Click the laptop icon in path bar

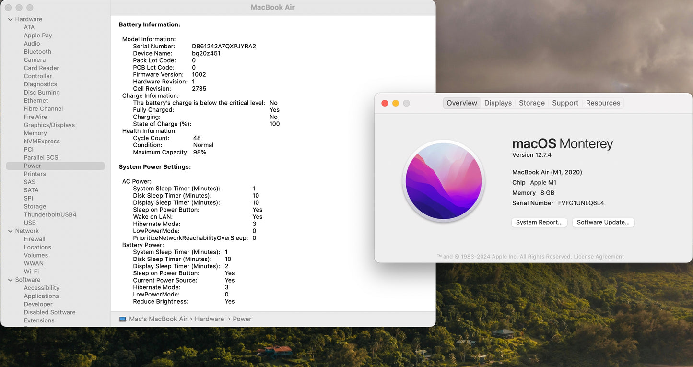click(122, 319)
